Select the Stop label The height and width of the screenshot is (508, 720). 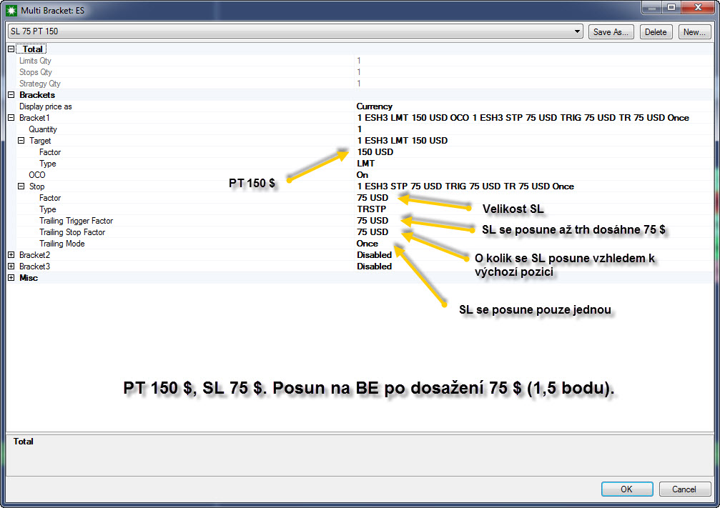(x=36, y=186)
